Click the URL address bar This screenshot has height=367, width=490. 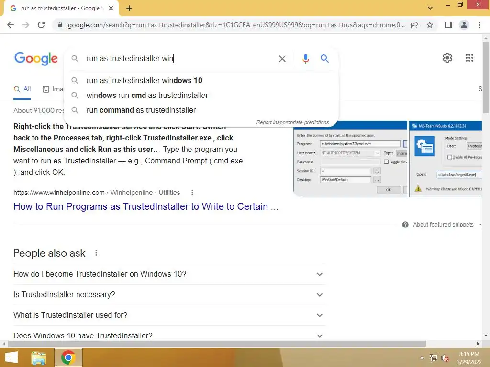[236, 25]
